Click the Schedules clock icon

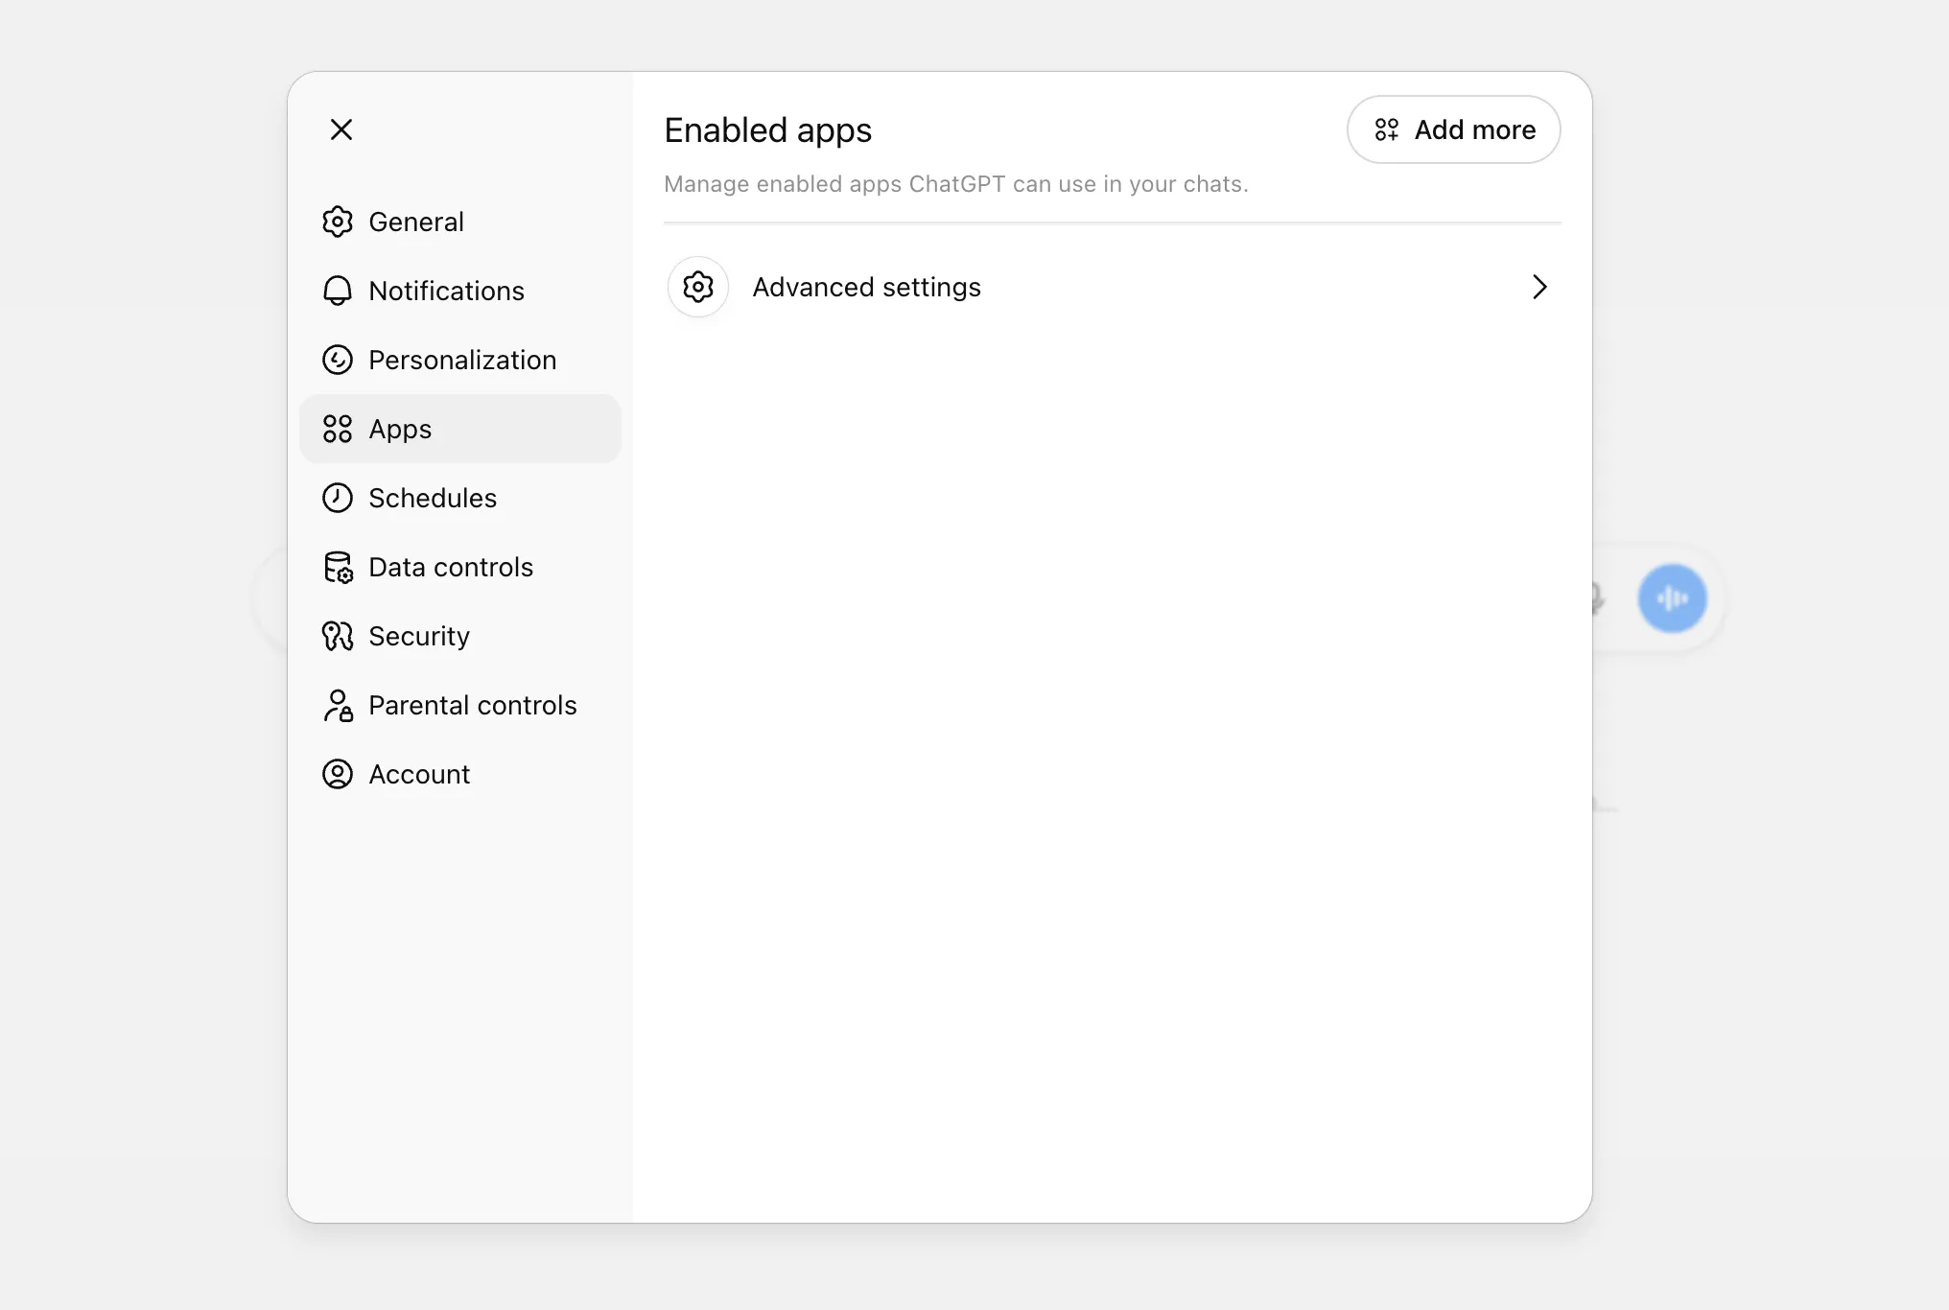tap(337, 498)
